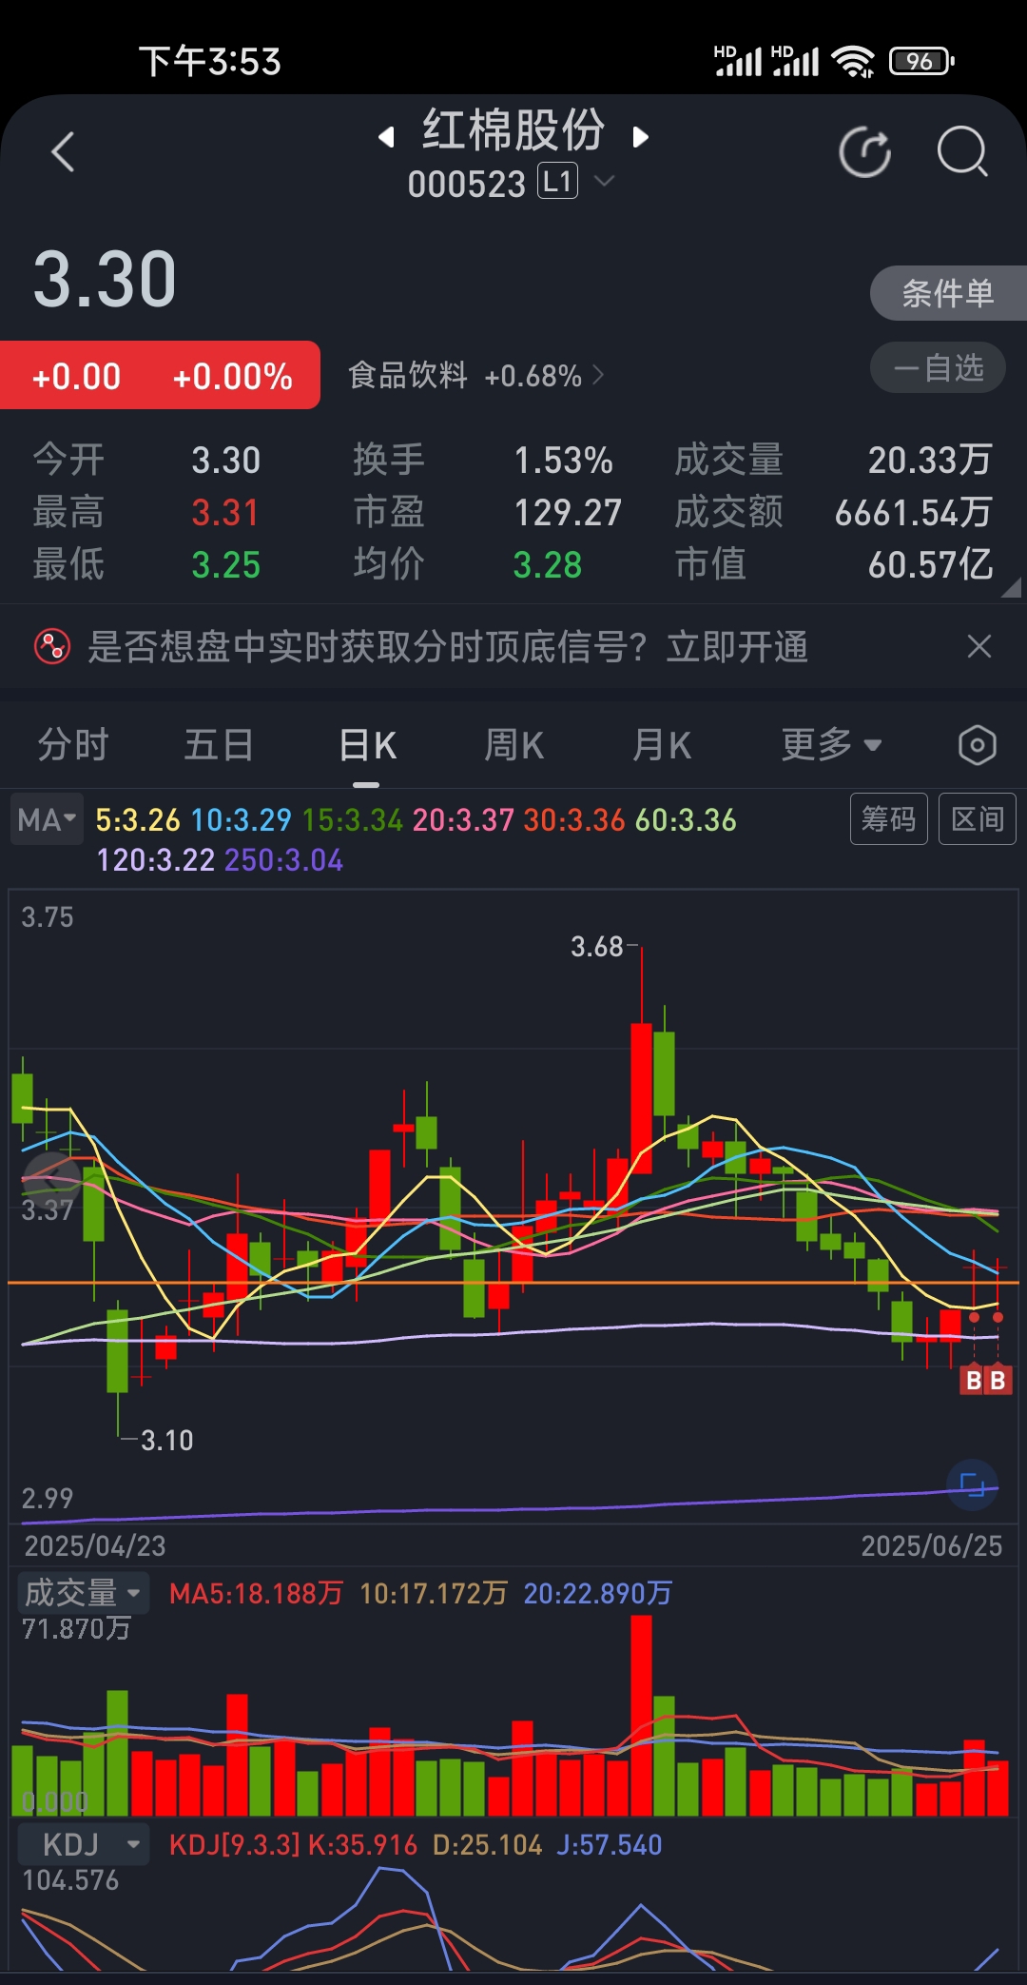This screenshot has width=1027, height=1985.
Task: Tap the tallest red volume bar
Action: pos(642,1716)
